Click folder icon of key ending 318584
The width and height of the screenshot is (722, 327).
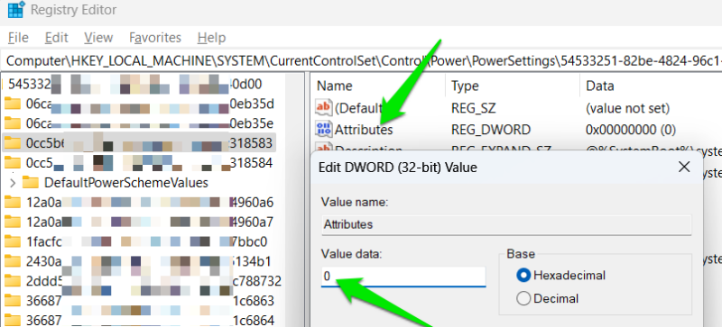click(x=13, y=163)
